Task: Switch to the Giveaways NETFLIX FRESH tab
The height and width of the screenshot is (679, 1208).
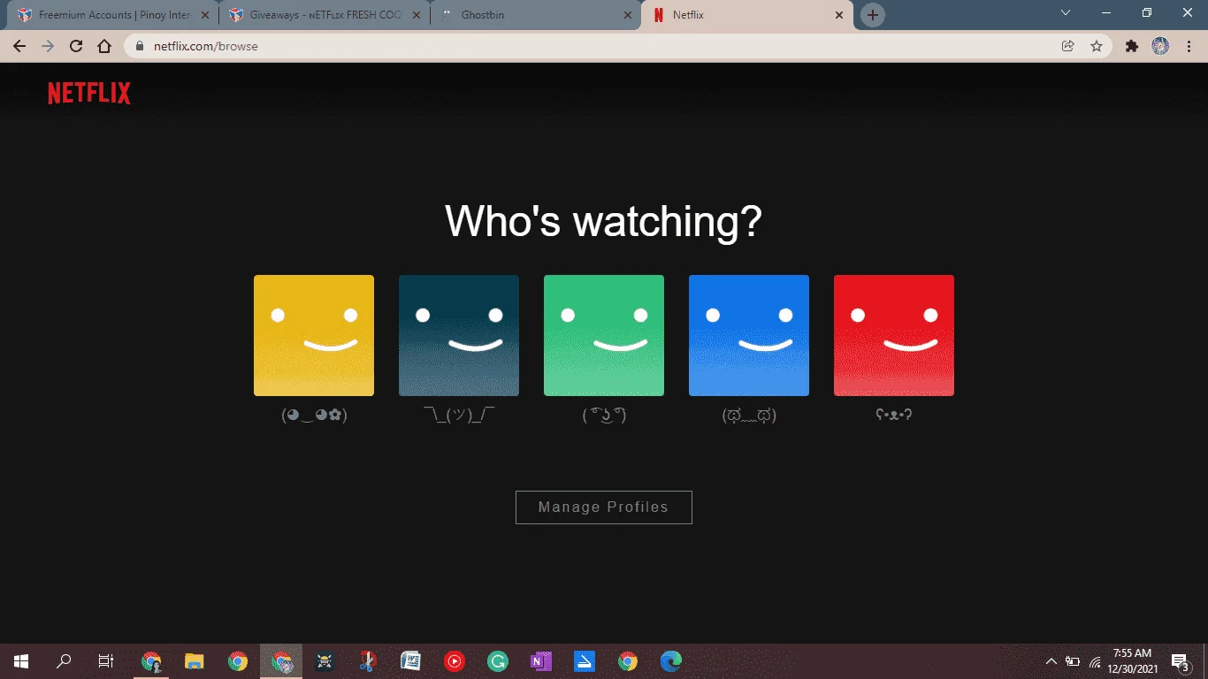Action: coord(325,15)
